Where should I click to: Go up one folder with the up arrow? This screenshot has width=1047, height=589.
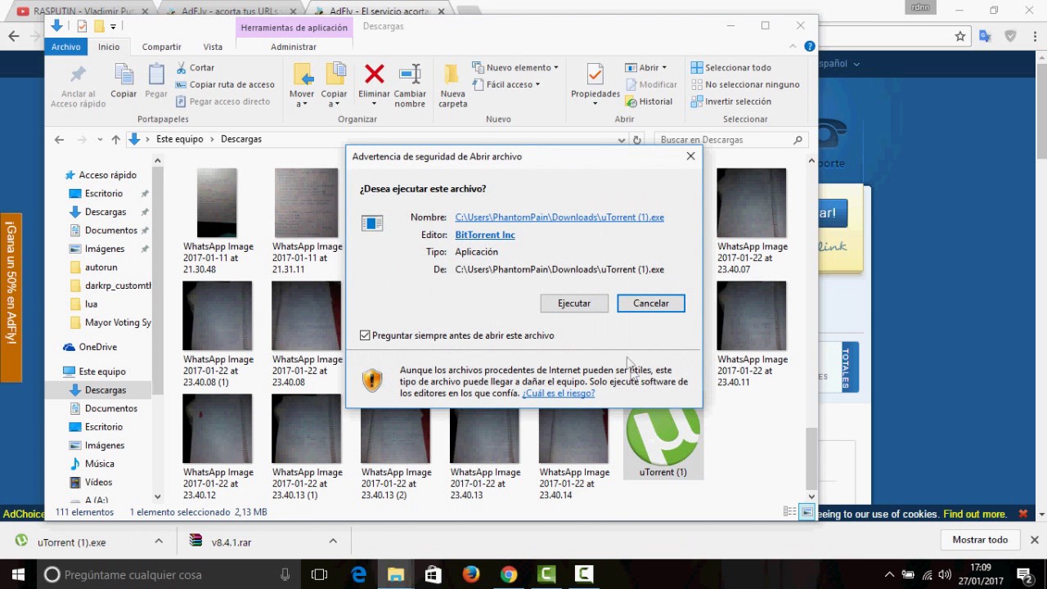pos(115,140)
